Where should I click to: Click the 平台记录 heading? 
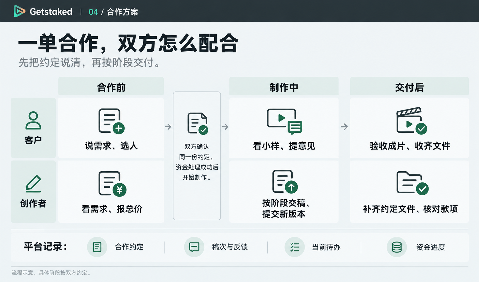tap(45, 247)
